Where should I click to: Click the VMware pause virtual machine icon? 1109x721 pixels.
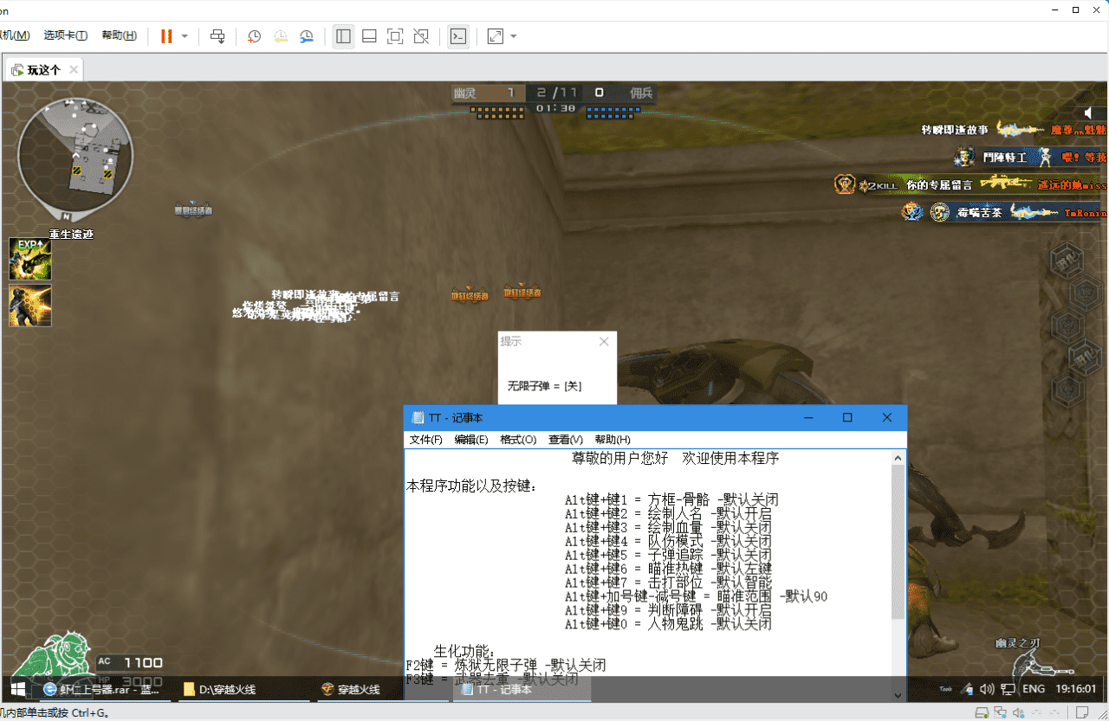165,36
